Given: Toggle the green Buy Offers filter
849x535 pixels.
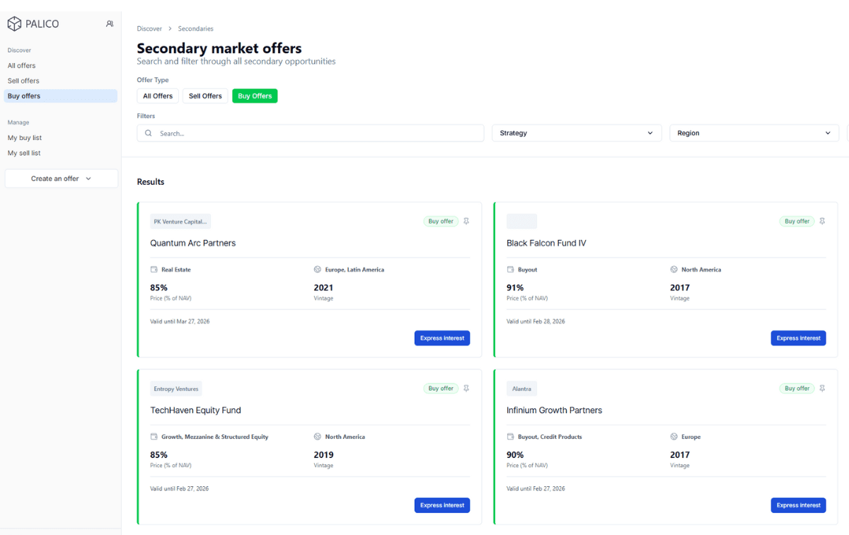Looking at the screenshot, I should (255, 96).
